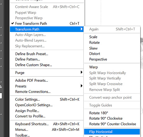Click Rotate in transform submenu
The width and height of the screenshot is (143, 137).
(x=112, y=43)
